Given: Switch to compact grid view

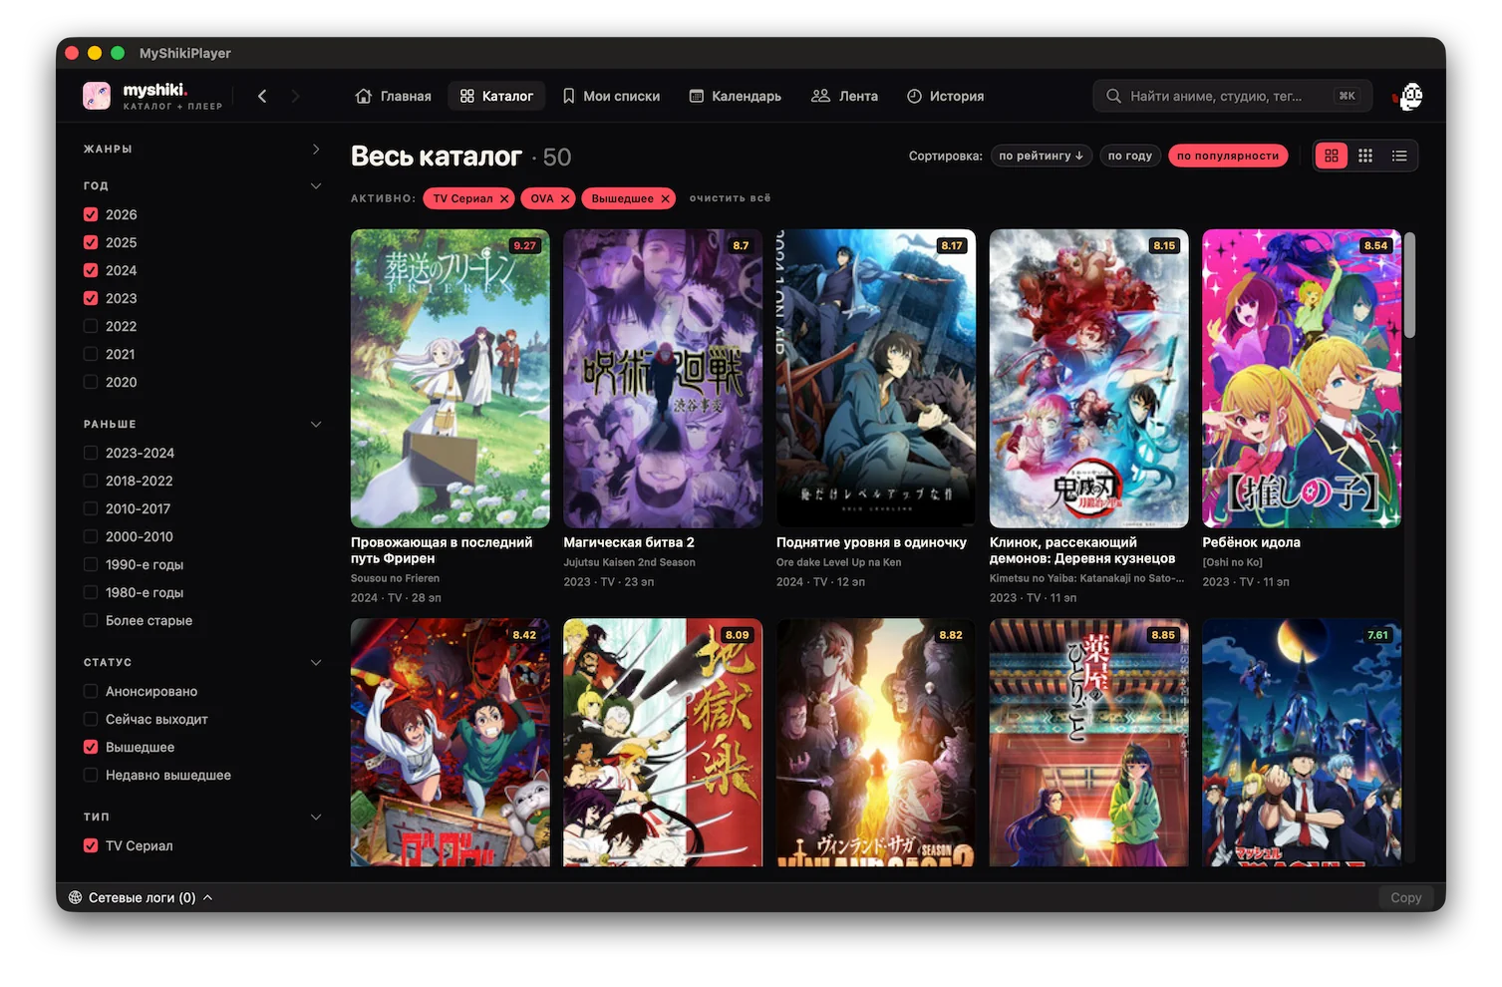Looking at the screenshot, I should pyautogui.click(x=1365, y=156).
